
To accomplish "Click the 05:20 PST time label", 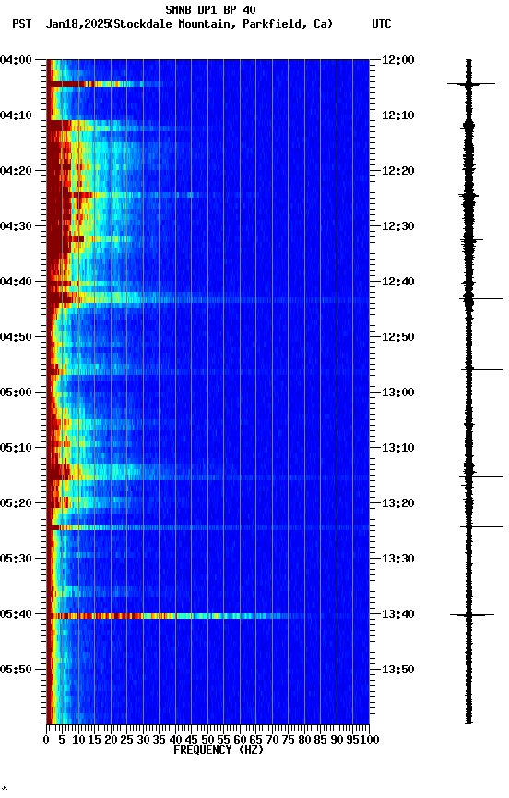I will 16,504.
